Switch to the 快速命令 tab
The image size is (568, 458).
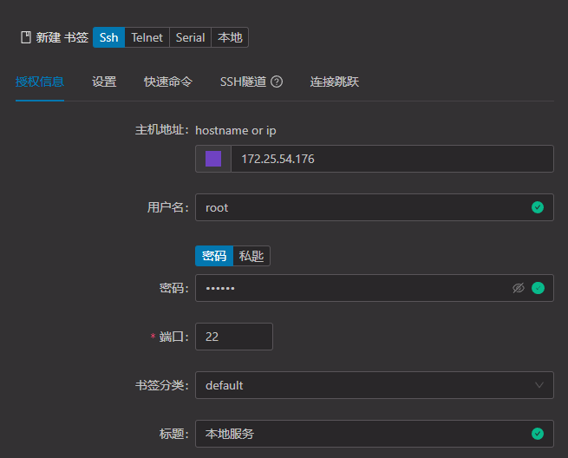click(x=168, y=82)
